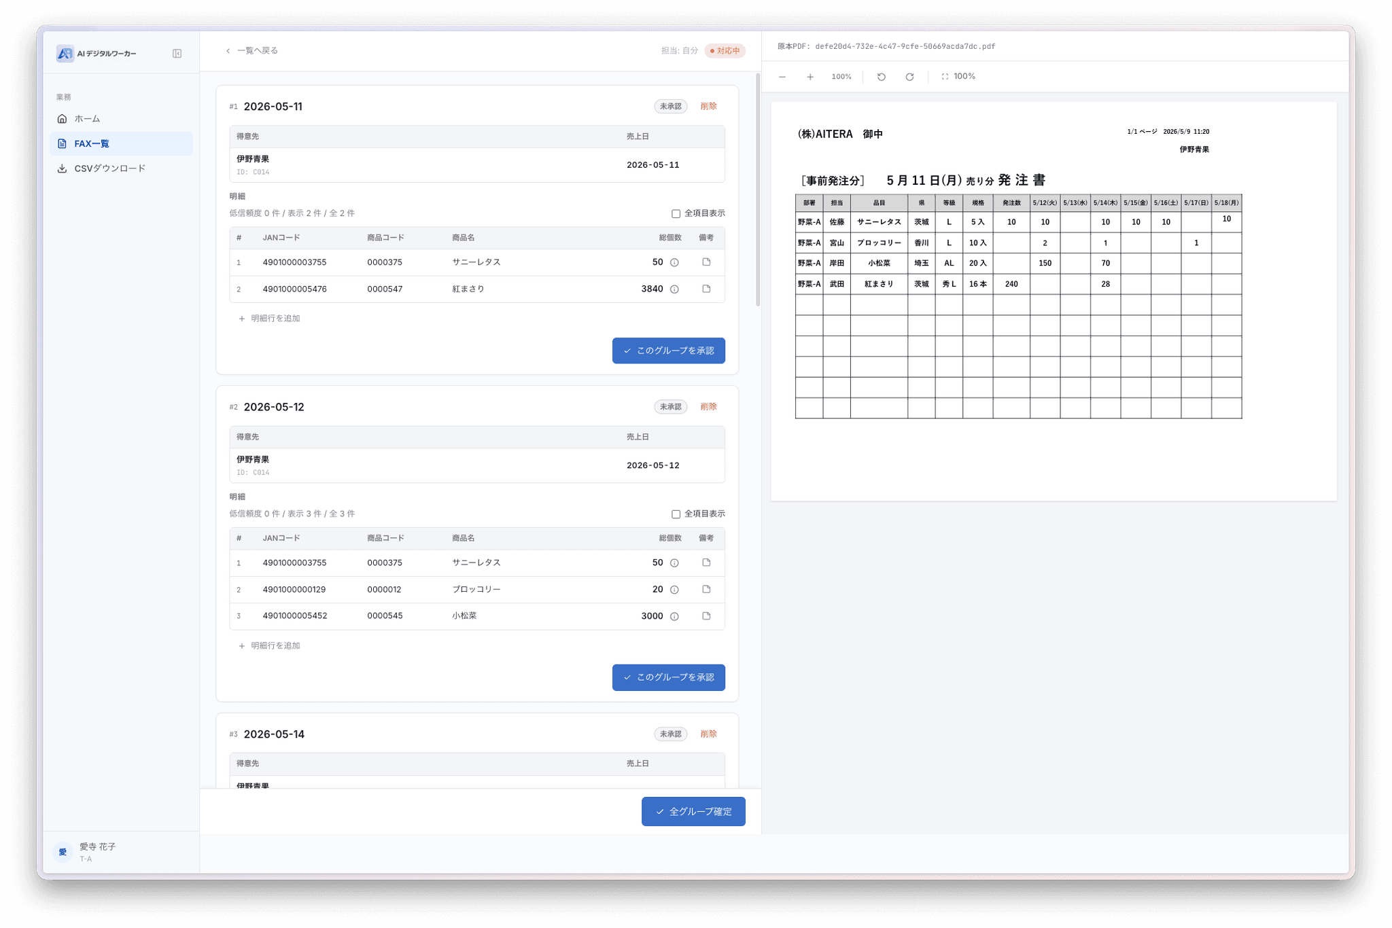Image resolution: width=1392 pixels, height=928 pixels.
Task: Delete group #1 2026-05-11
Action: click(708, 107)
